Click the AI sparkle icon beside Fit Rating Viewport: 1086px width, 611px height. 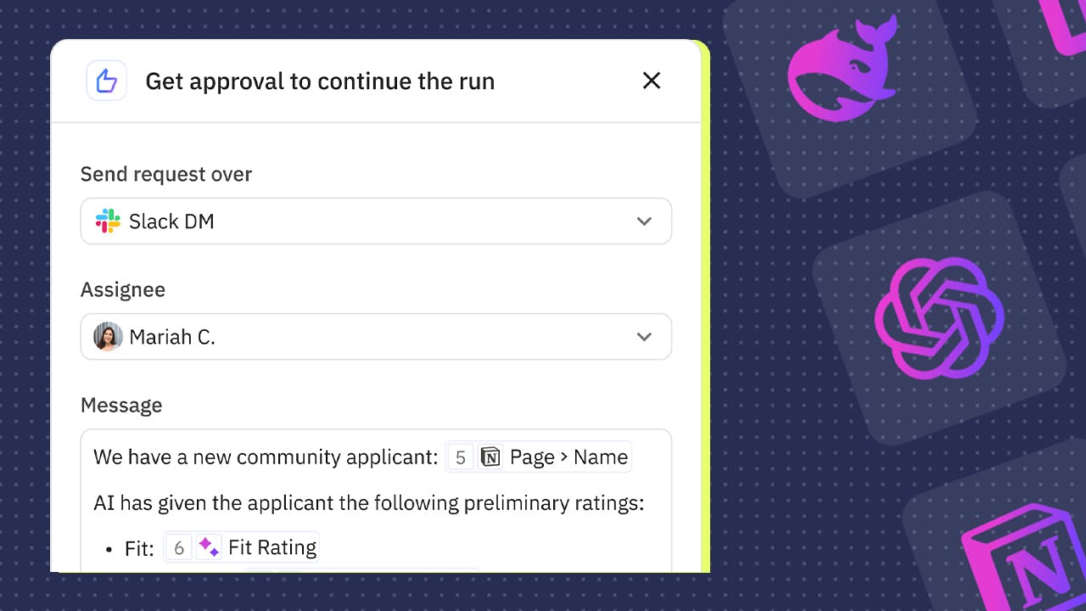[x=209, y=548]
